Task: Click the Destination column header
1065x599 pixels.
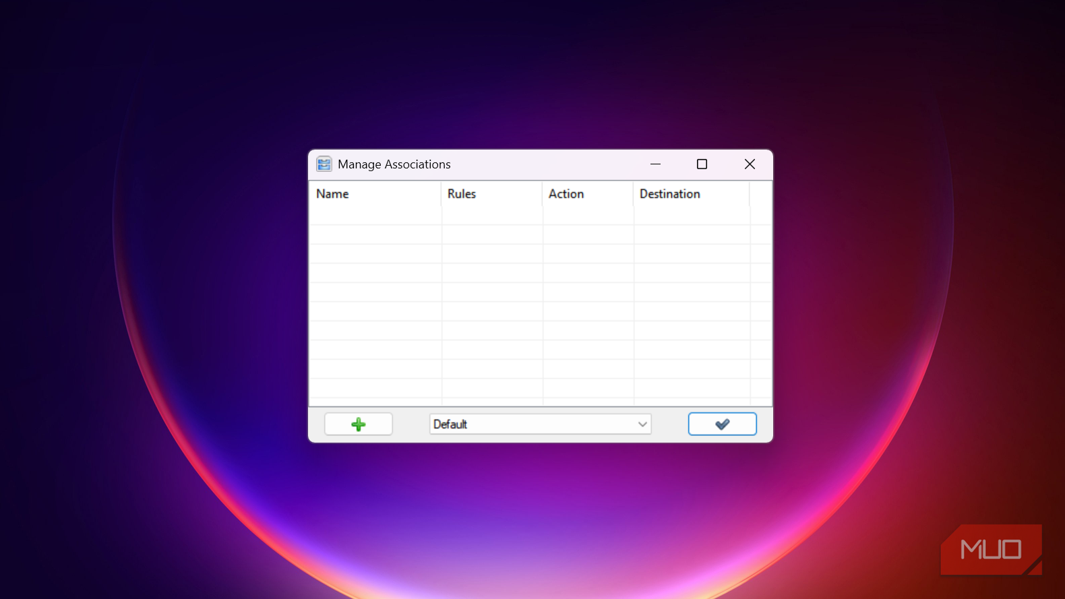Action: pos(692,194)
